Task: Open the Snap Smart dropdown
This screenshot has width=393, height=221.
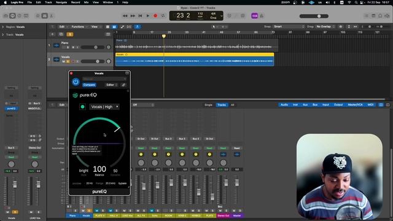Action: pos(289,26)
